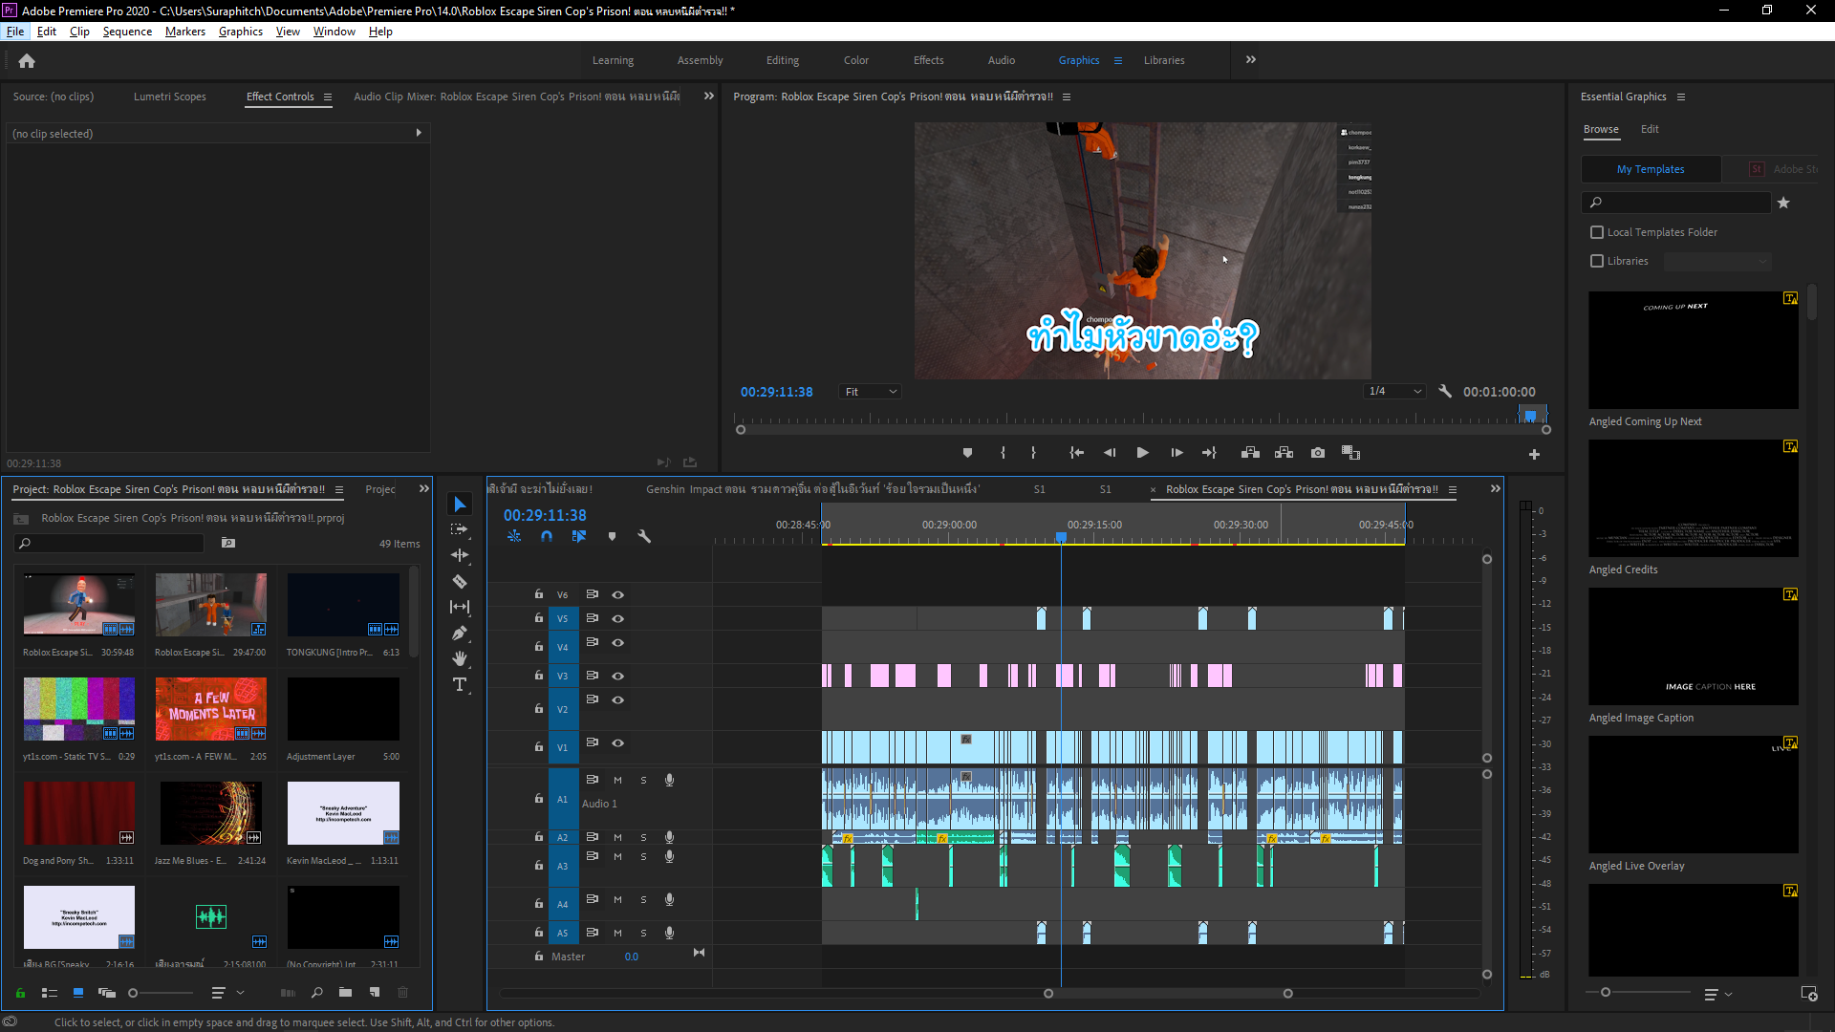Click the Lift button
1835x1032 pixels.
[x=1250, y=453]
